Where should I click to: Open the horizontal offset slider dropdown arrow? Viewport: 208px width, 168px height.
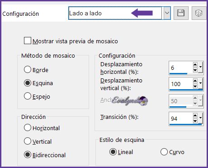click(200, 68)
